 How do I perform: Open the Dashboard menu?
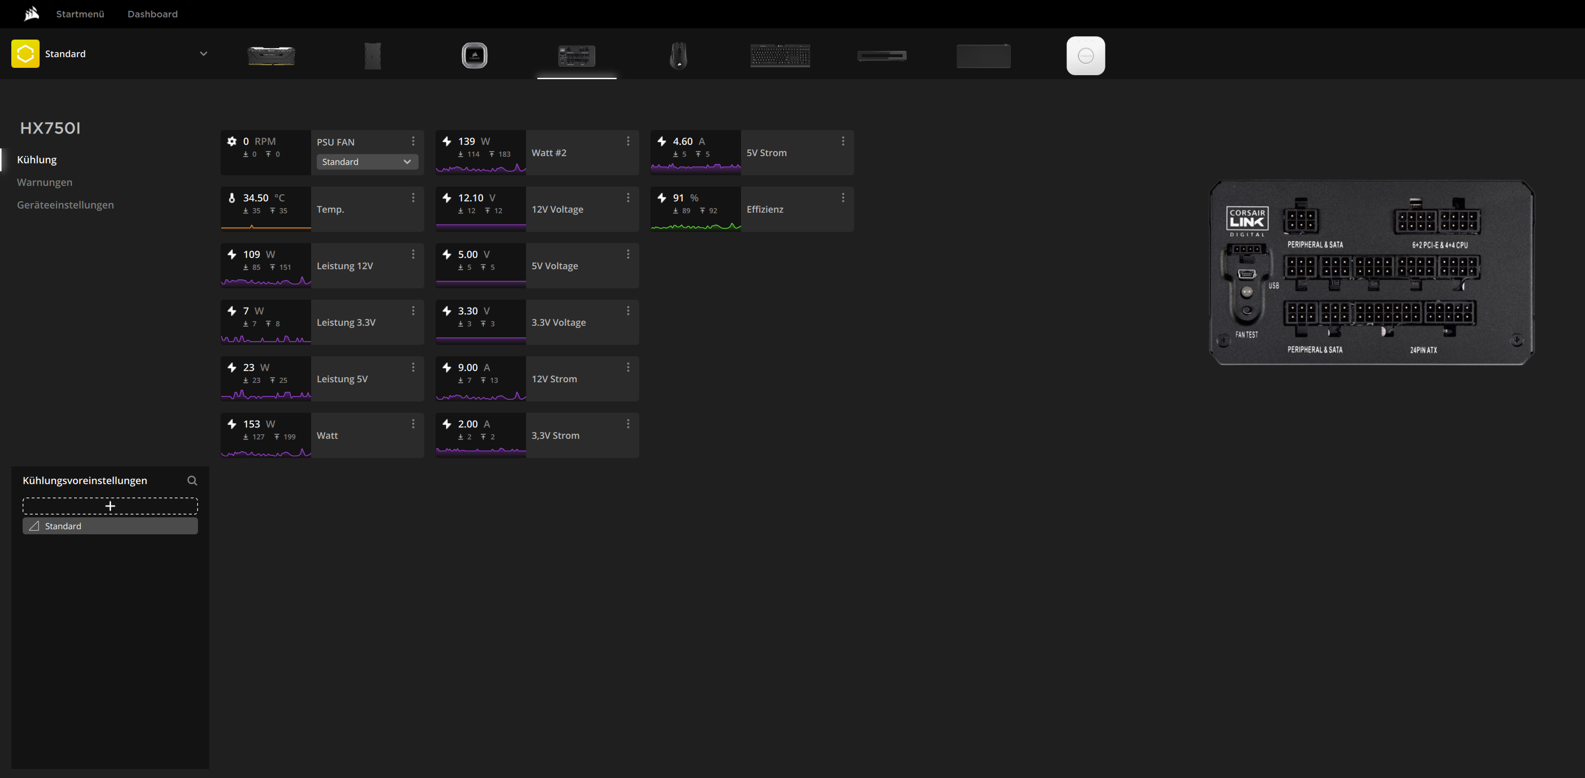(x=152, y=14)
